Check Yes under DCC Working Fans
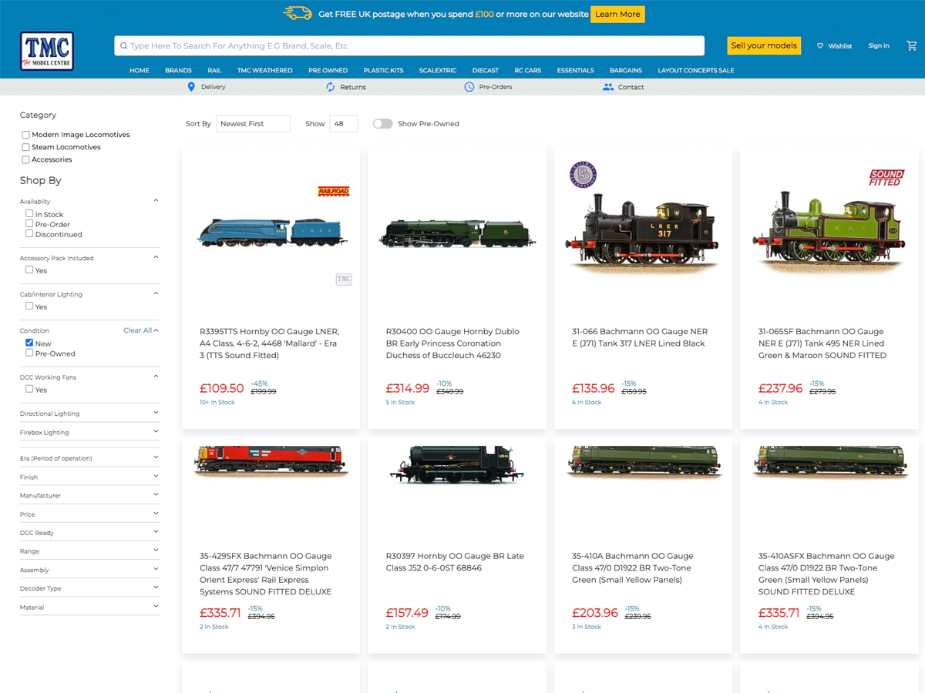 pyautogui.click(x=29, y=389)
